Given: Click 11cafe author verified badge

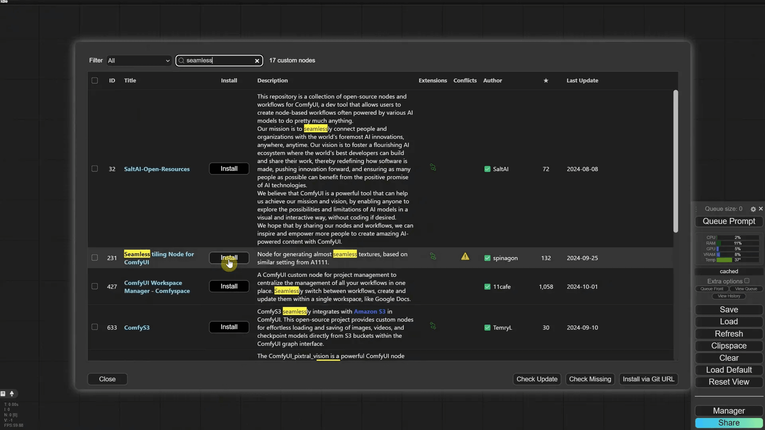Looking at the screenshot, I should [487, 287].
